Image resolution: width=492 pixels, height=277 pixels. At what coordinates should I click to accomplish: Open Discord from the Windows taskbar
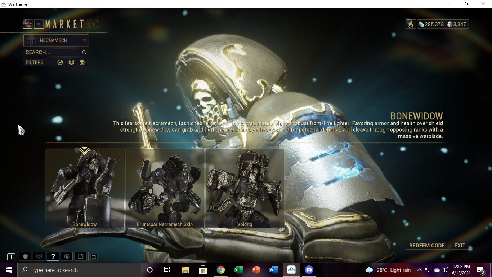309,270
